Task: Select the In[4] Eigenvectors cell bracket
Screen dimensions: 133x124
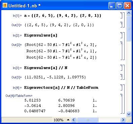Action: tap(122, 87)
